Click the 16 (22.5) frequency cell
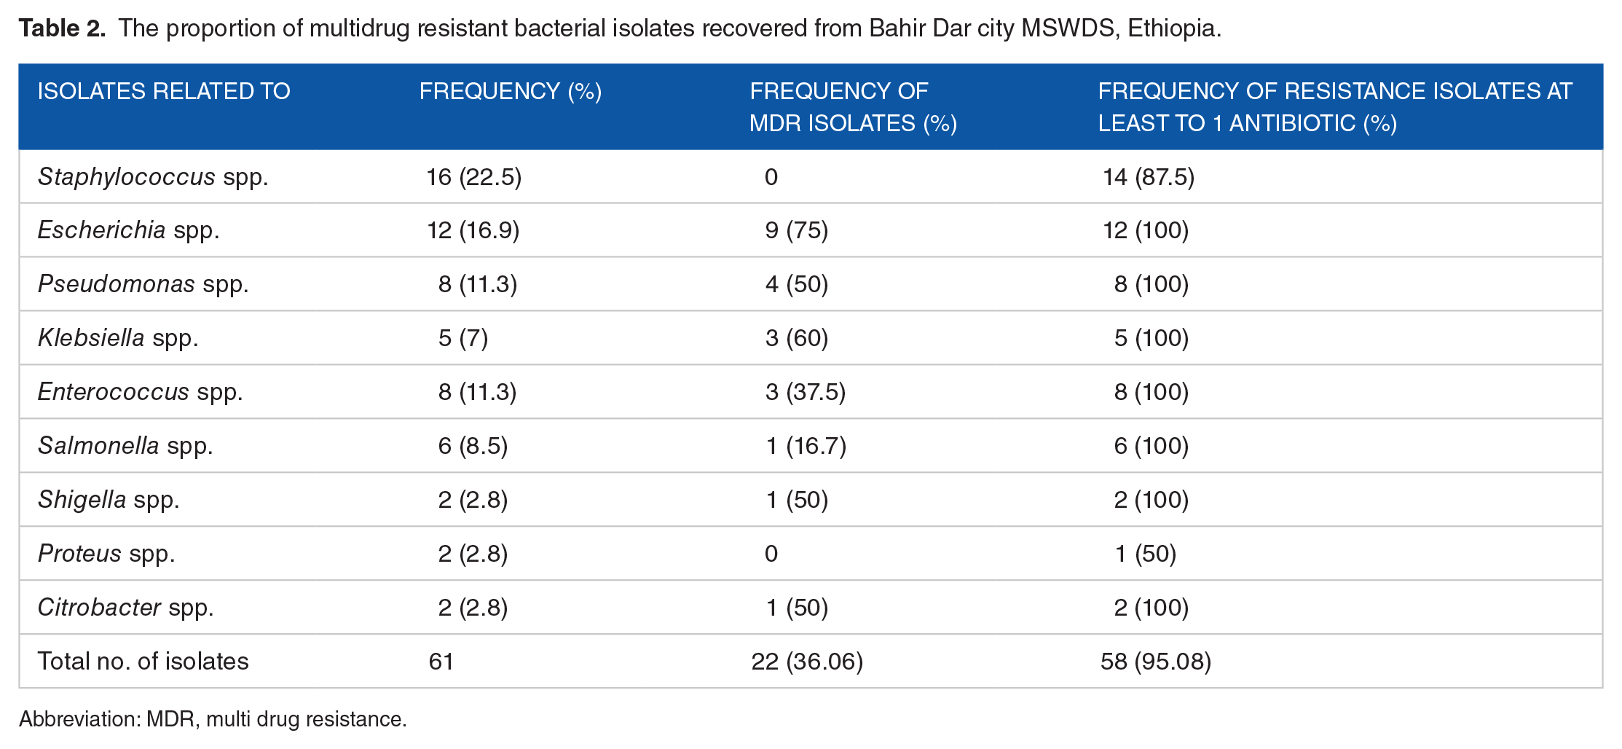The height and width of the screenshot is (749, 1622). click(473, 177)
